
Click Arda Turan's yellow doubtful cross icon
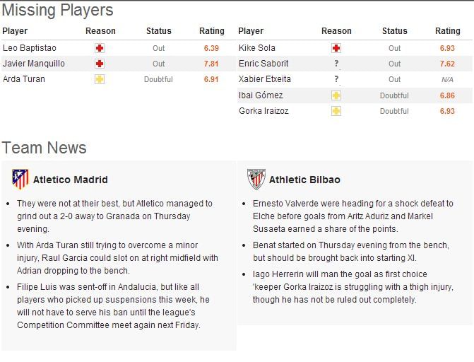point(100,79)
